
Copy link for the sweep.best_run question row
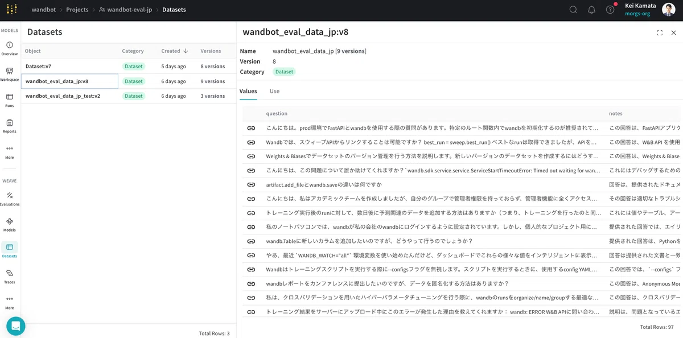pos(251,142)
